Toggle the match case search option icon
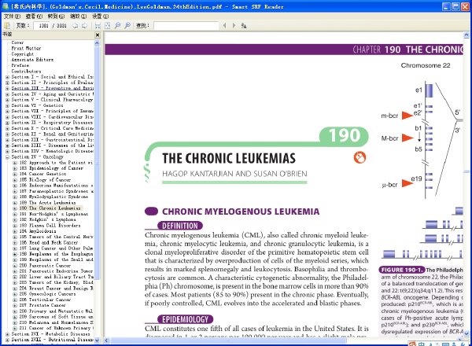Screen dimensions: 472x346 pyautogui.click(x=244, y=26)
